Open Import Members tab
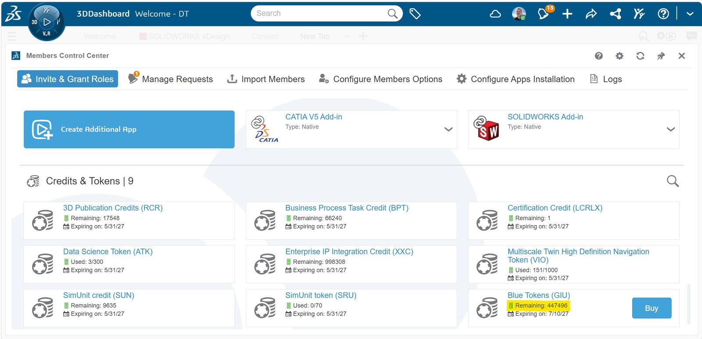 pos(266,79)
